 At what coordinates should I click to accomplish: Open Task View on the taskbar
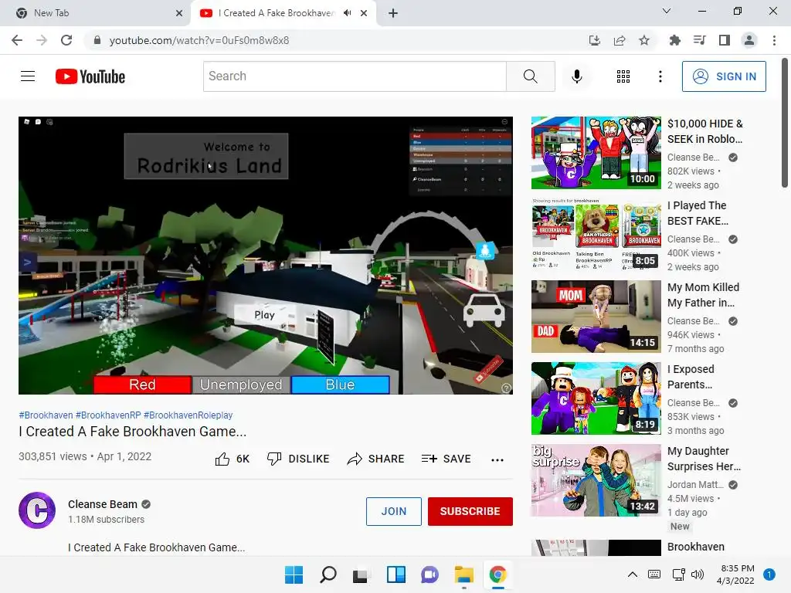(360, 574)
